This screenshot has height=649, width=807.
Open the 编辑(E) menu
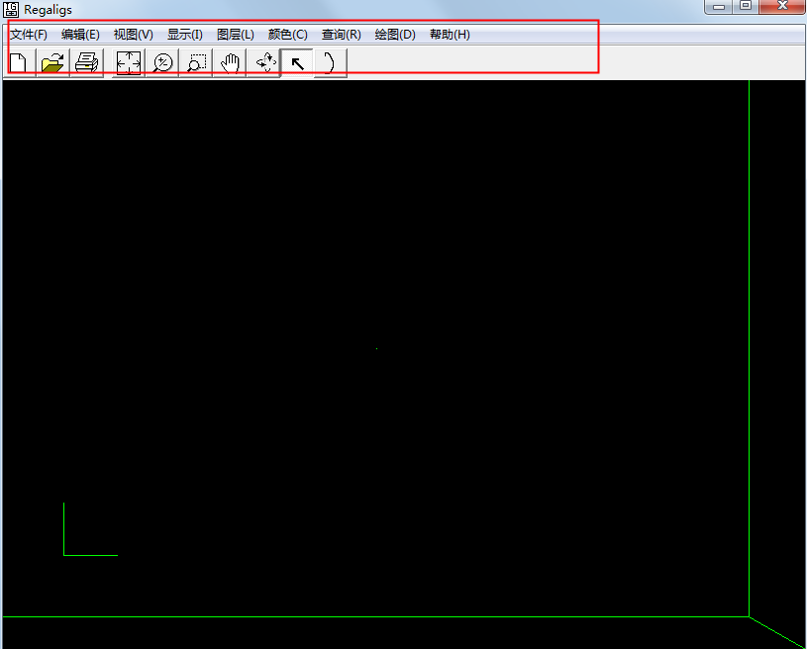(x=80, y=35)
